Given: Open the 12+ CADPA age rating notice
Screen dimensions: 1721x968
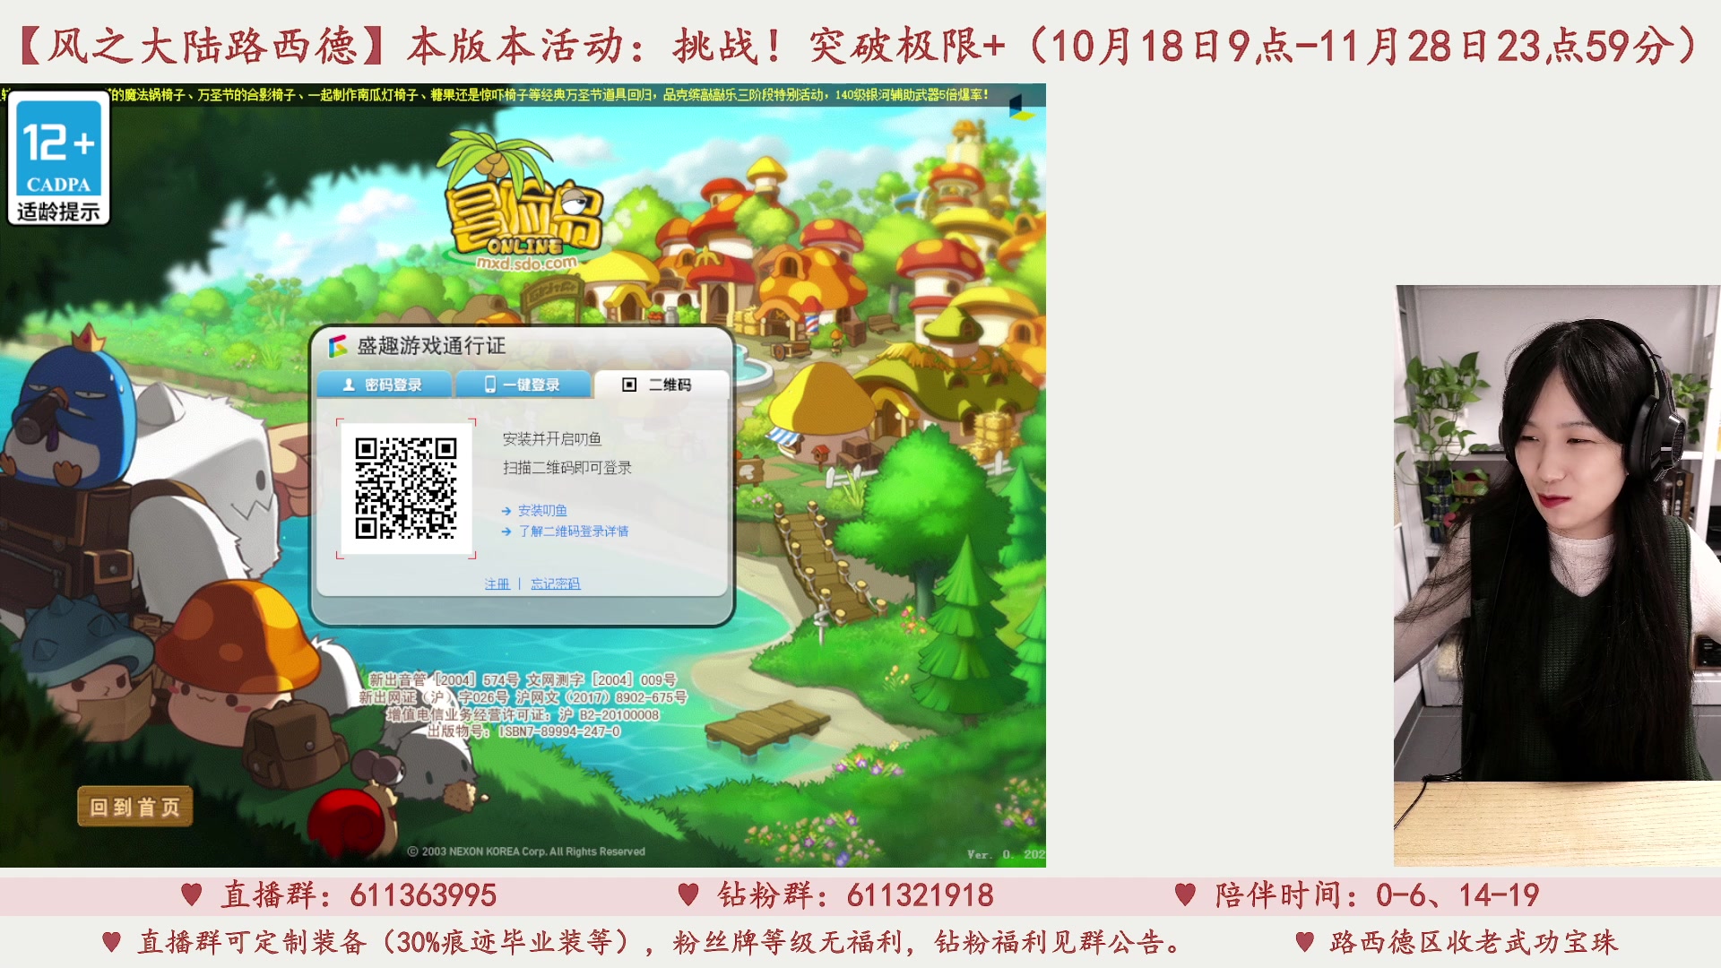Looking at the screenshot, I should [59, 159].
